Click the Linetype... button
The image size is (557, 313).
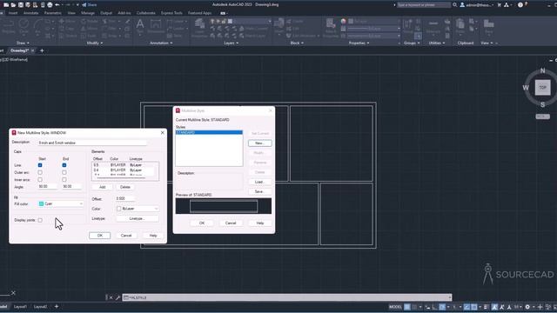click(138, 218)
